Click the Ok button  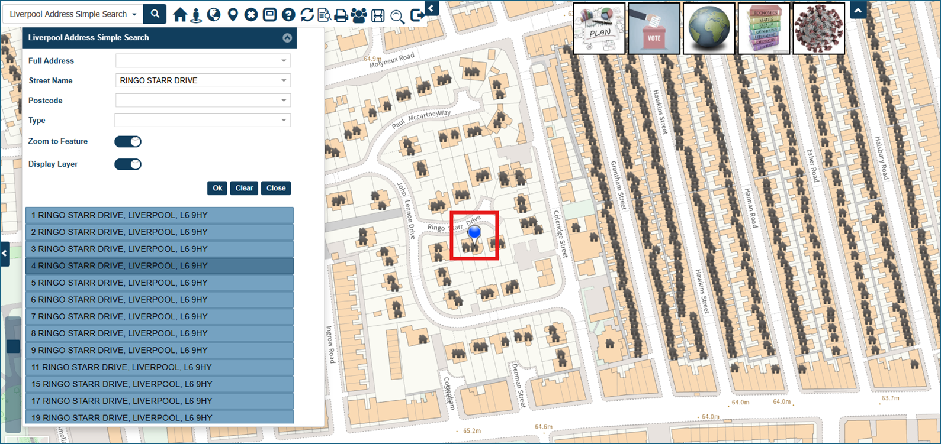[217, 188]
